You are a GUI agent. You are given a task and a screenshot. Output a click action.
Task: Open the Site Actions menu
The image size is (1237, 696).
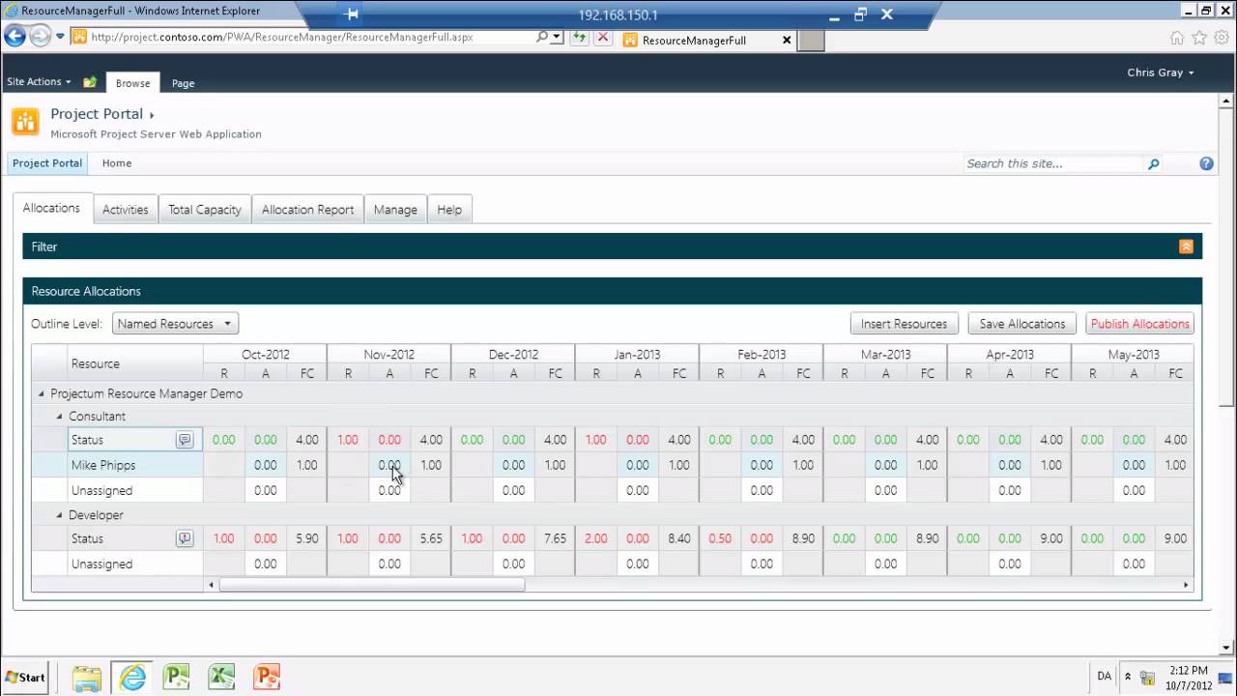(39, 82)
